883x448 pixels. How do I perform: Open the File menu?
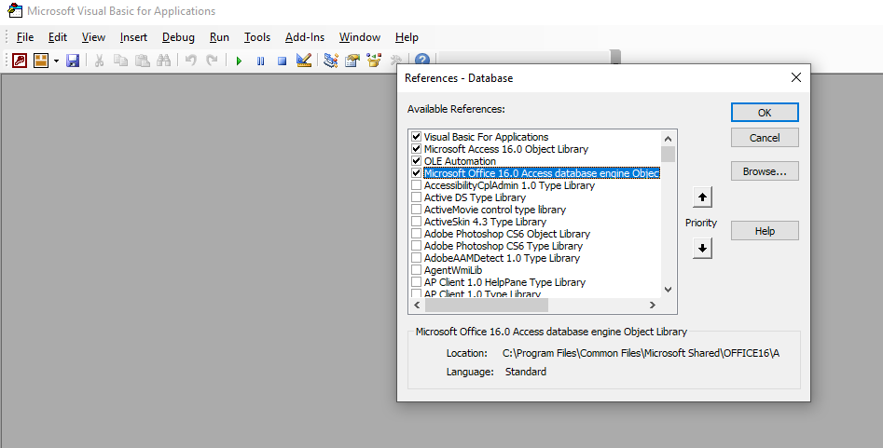(25, 37)
